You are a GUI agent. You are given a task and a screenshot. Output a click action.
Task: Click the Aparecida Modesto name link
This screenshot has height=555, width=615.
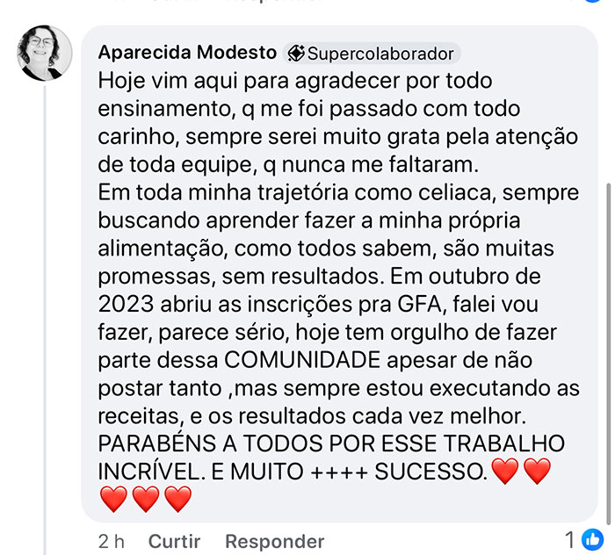coord(187,53)
